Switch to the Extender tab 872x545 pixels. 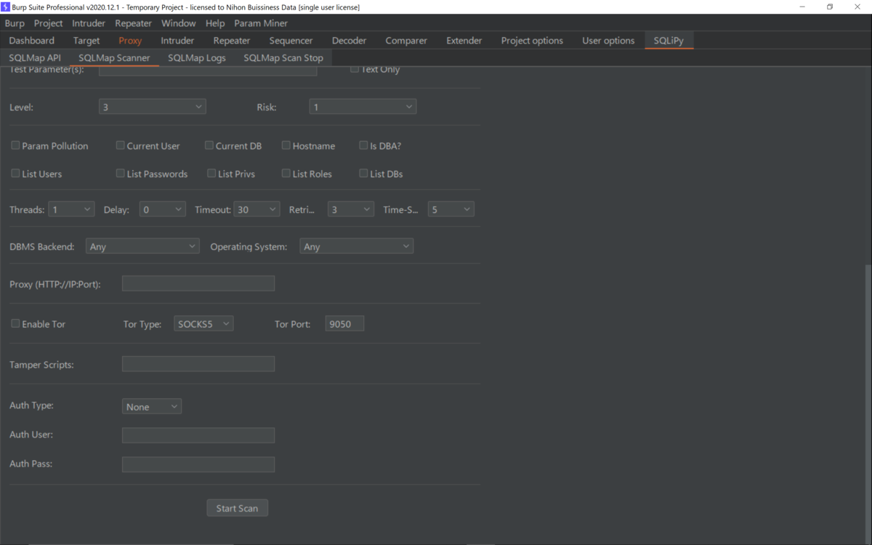(464, 41)
